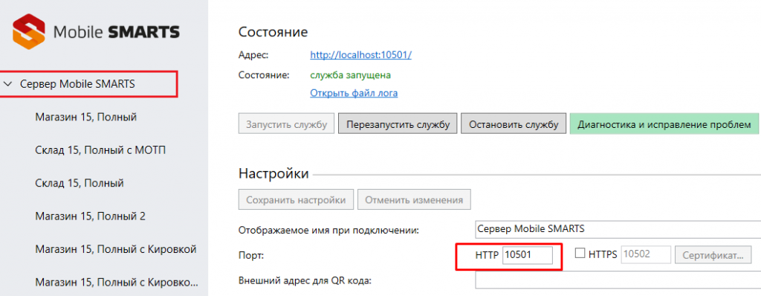Viewport: 761px width, 296px height.
Task: Click the Порт: label
Action: pyautogui.click(x=251, y=255)
